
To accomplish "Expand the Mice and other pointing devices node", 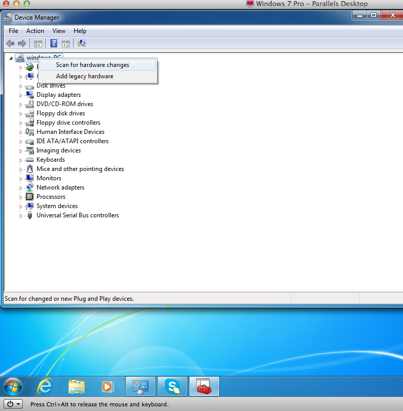I will 21,169.
